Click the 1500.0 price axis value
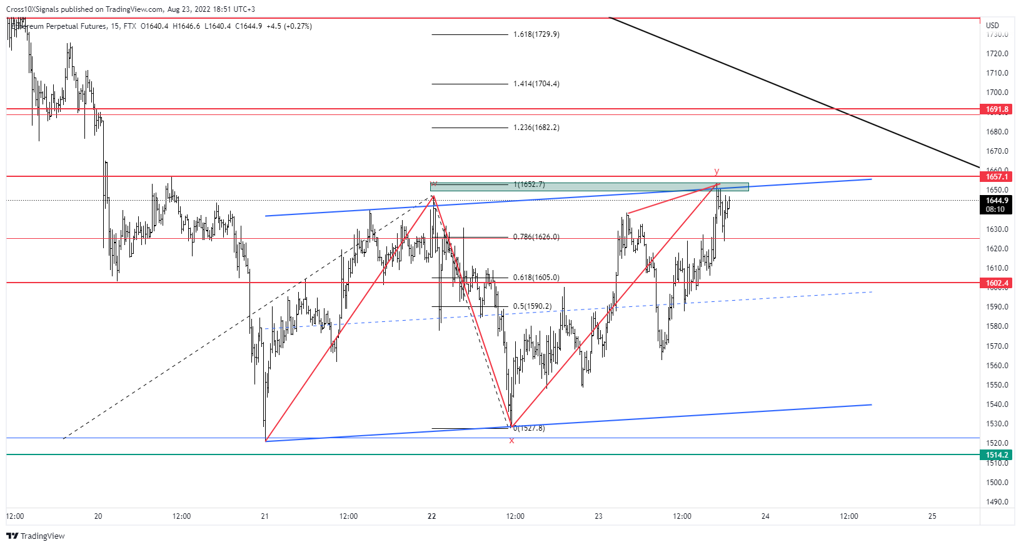Image resolution: width=1021 pixels, height=547 pixels. [x=997, y=483]
